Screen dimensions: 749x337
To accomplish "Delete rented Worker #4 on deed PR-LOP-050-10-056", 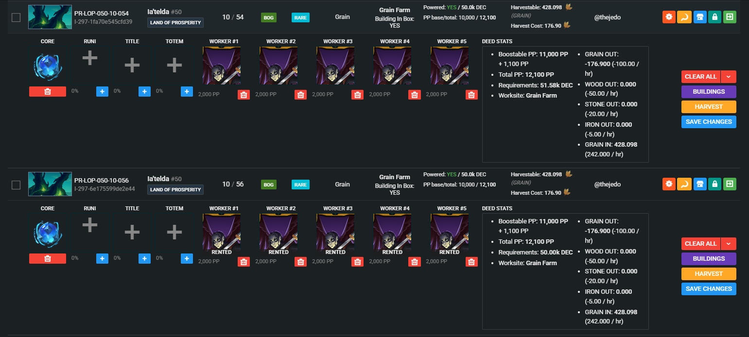I will [x=414, y=262].
